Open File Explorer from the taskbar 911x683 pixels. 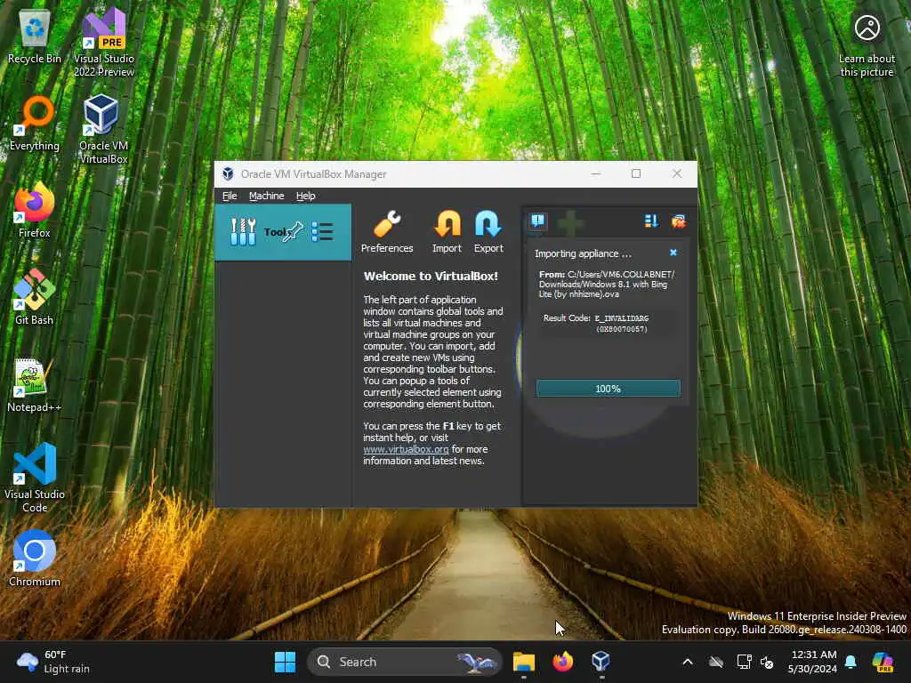(523, 662)
